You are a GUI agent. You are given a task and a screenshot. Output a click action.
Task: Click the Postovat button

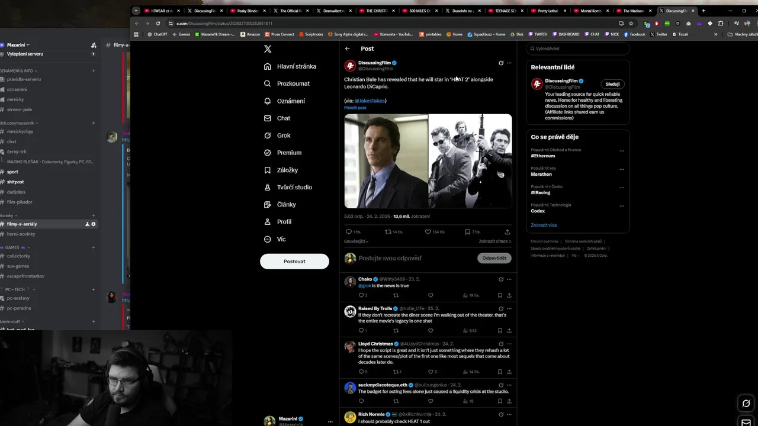point(294,262)
